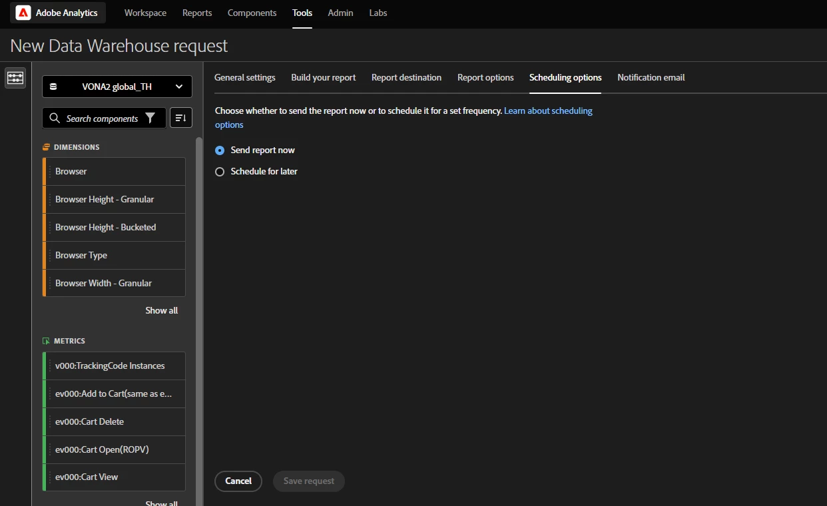Switch to the Scheduling options tab
The width and height of the screenshot is (827, 506).
565,77
